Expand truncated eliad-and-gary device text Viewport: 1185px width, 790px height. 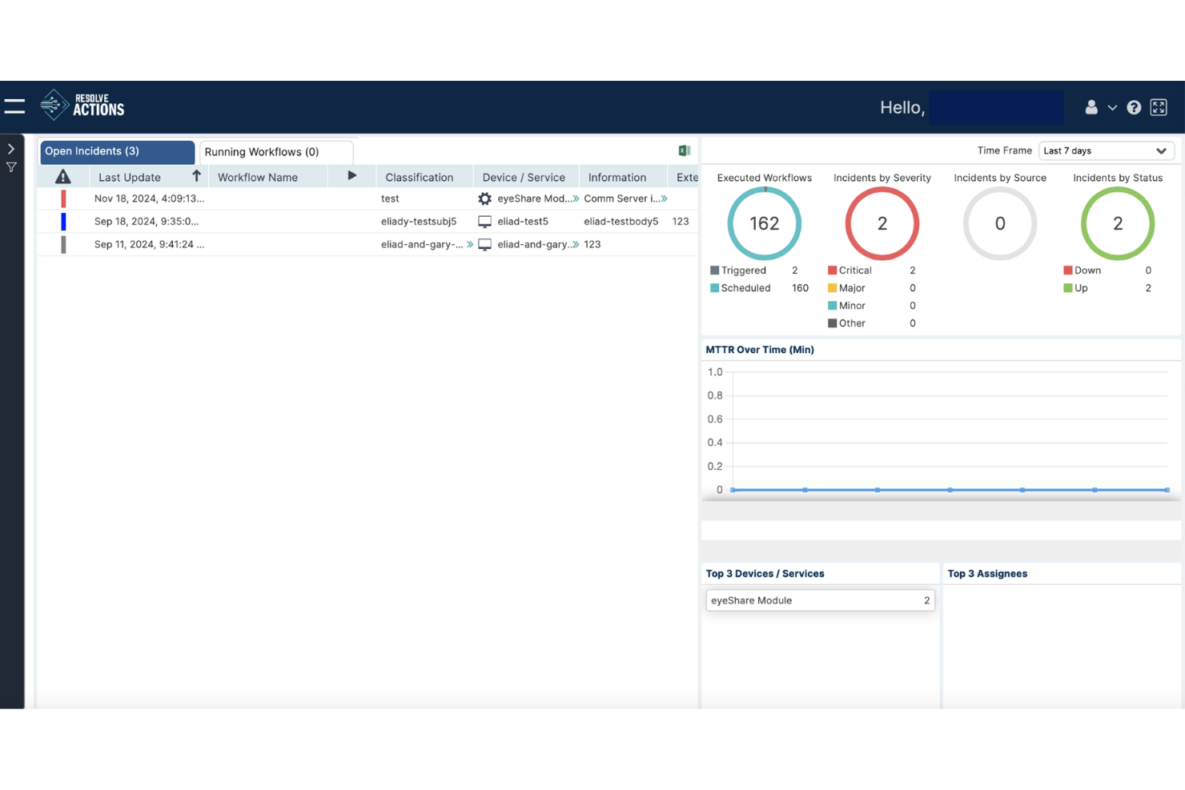click(x=576, y=244)
